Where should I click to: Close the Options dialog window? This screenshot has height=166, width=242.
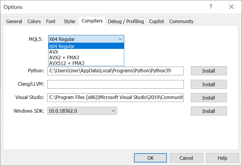point(231,7)
